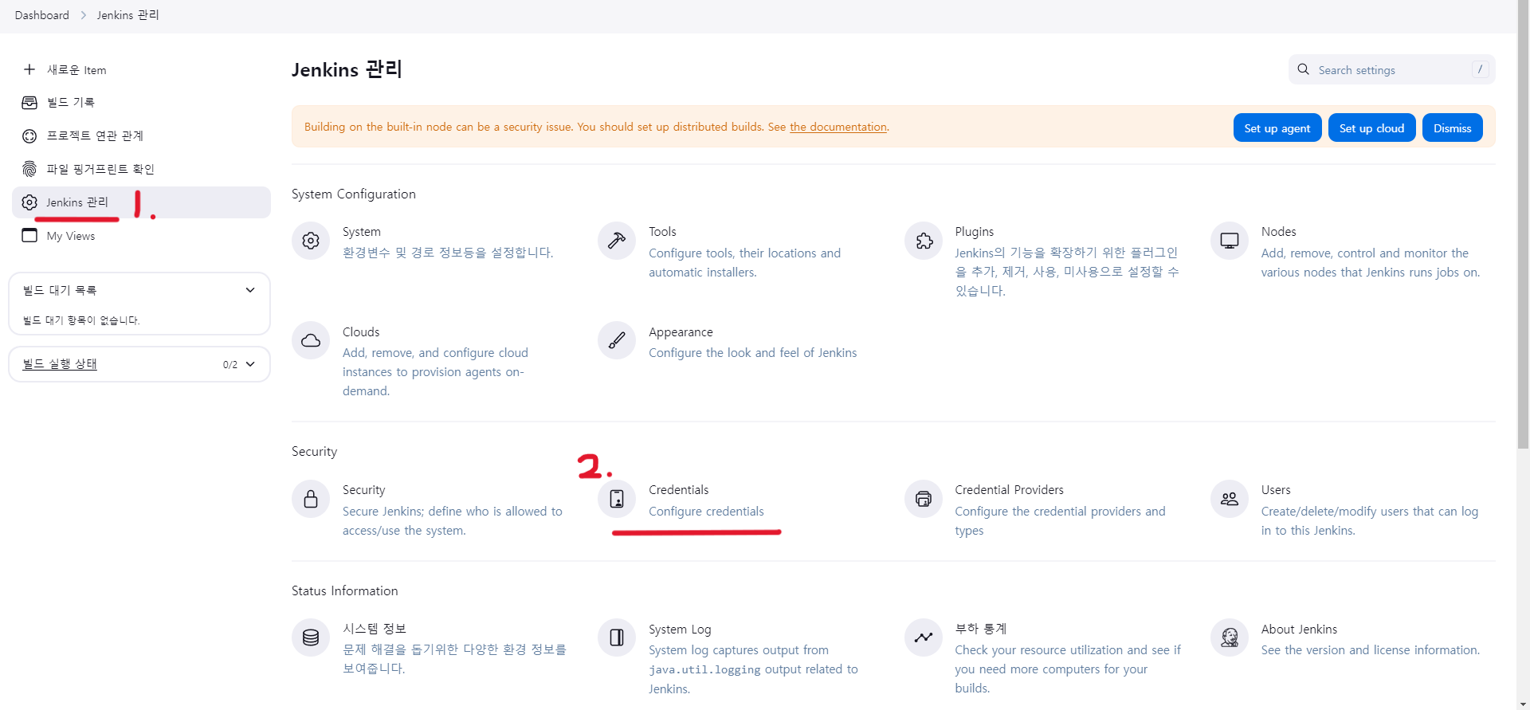Click 빌드 대기 항목이 없습니다 text
This screenshot has width=1530, height=710.
(x=81, y=320)
